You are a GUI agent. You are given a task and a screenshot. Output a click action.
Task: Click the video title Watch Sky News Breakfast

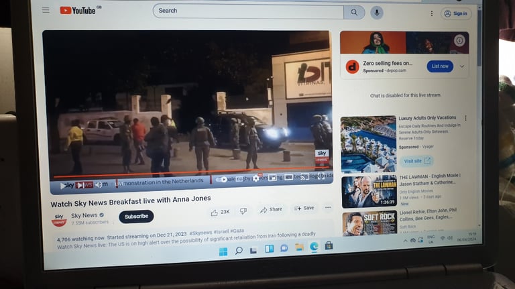coord(131,201)
